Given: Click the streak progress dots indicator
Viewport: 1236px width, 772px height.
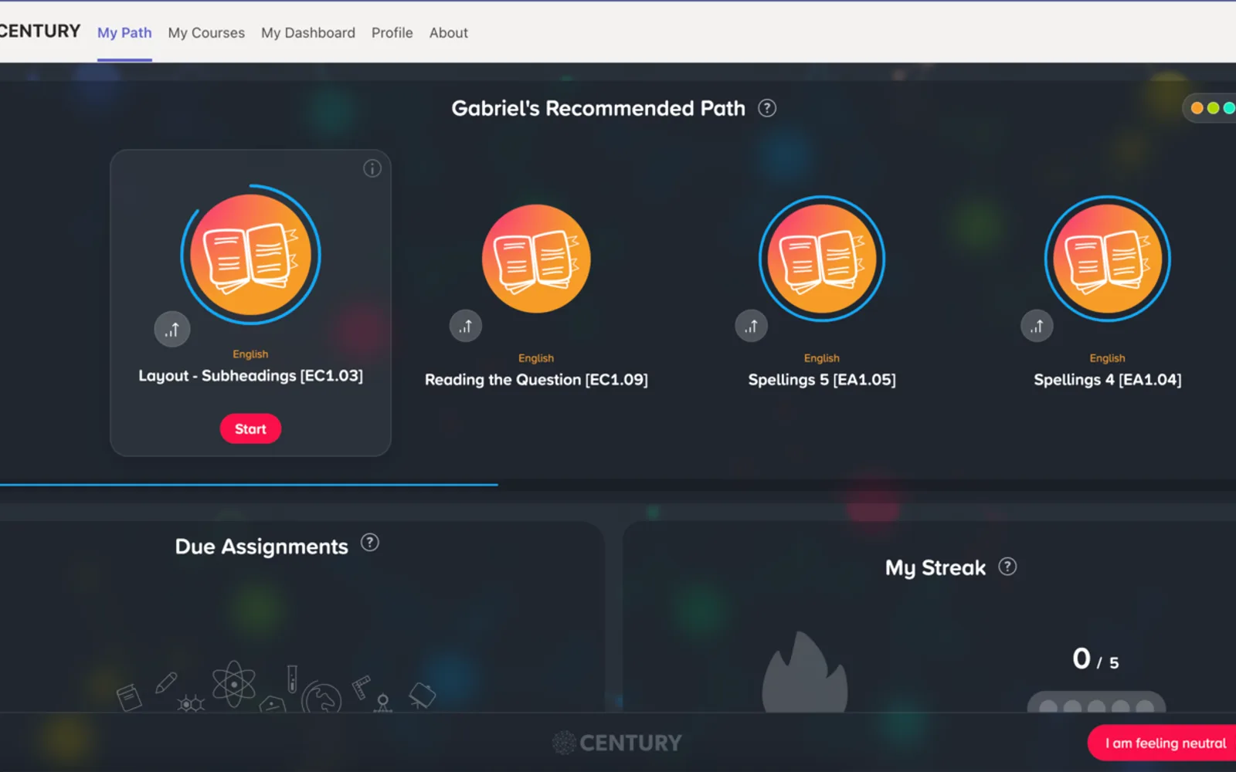Looking at the screenshot, I should [1096, 703].
